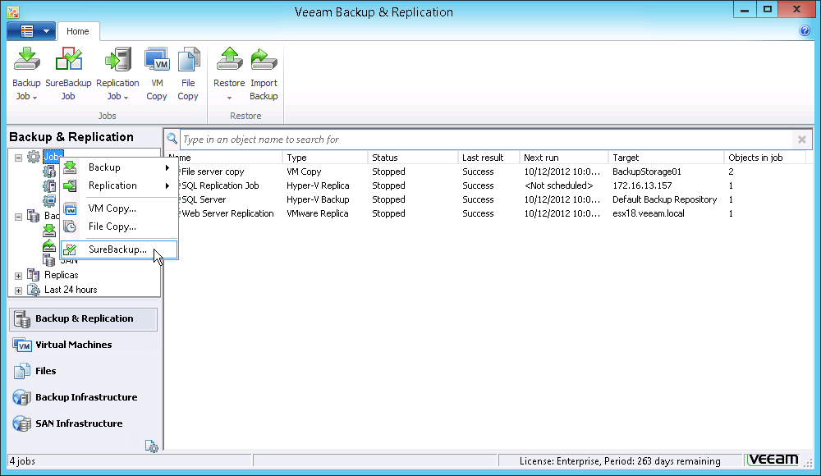Viewport: 821px width, 476px height.
Task: Select the Last 24 hours tree item
Action: click(71, 290)
